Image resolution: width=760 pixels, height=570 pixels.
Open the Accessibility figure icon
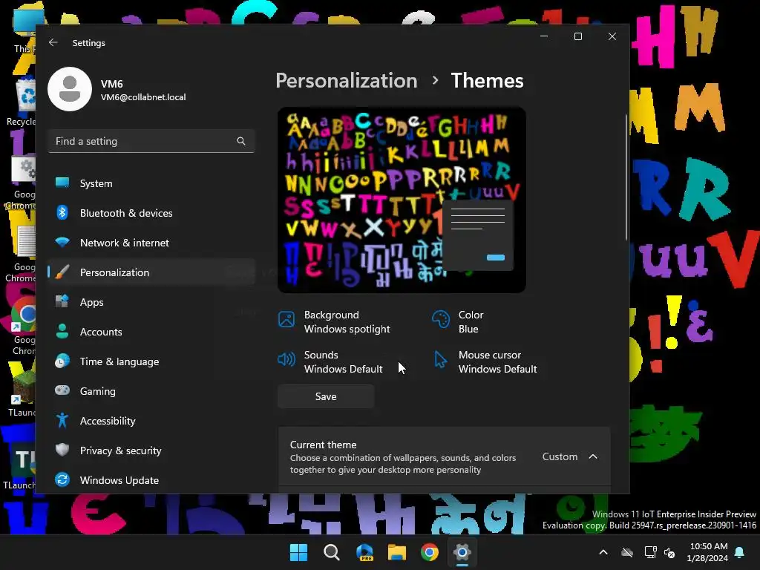[62, 420]
